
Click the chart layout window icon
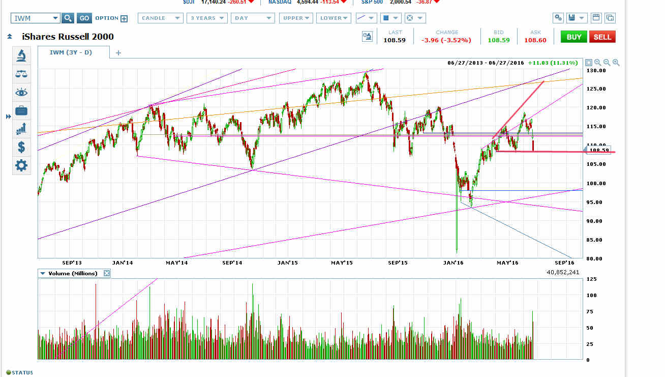tap(596, 18)
